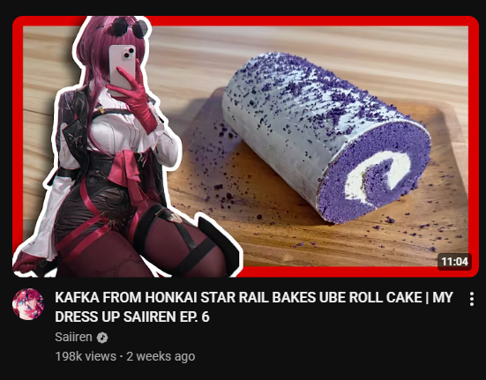Open the three-dot video options menu
This screenshot has height=380, width=486.
coord(471,299)
